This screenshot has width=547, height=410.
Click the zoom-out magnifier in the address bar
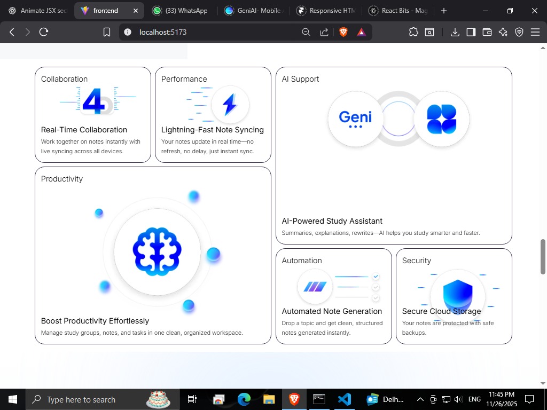coord(306,32)
